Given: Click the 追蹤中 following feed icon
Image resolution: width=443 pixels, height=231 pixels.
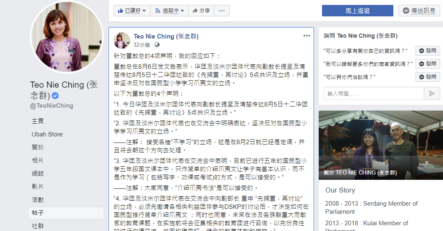Looking at the screenshot, I should click(158, 11).
